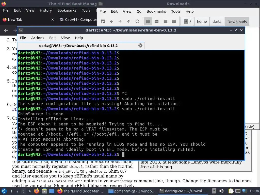Switch file manager to thumbnail view
The width and height of the screenshot is (260, 195).
pos(156,21)
